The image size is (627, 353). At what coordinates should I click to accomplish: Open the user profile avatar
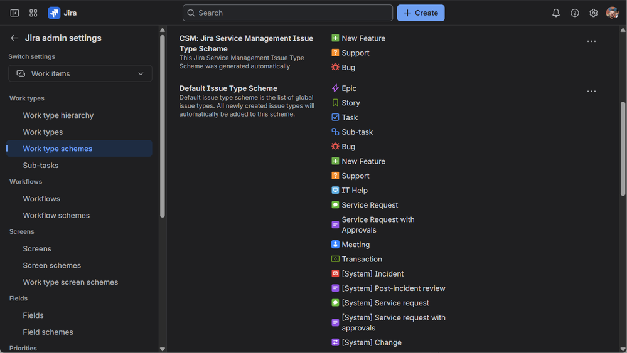[612, 13]
